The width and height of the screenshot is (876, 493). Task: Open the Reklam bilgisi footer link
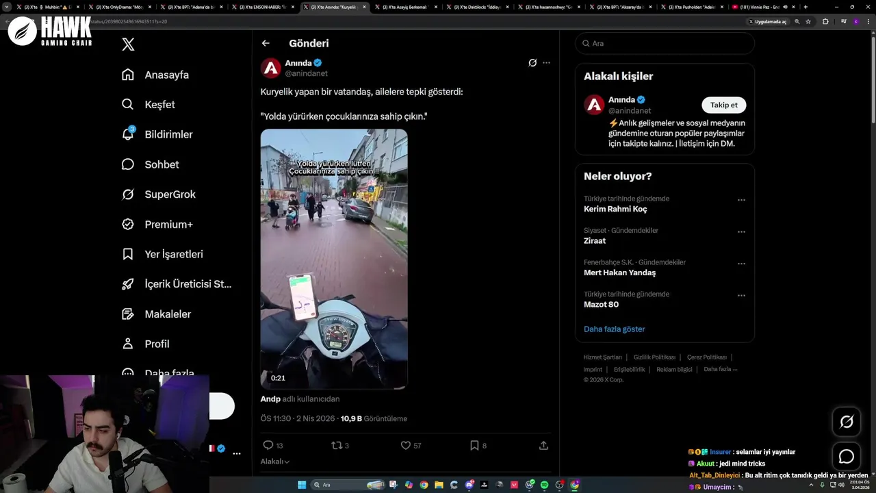(674, 369)
